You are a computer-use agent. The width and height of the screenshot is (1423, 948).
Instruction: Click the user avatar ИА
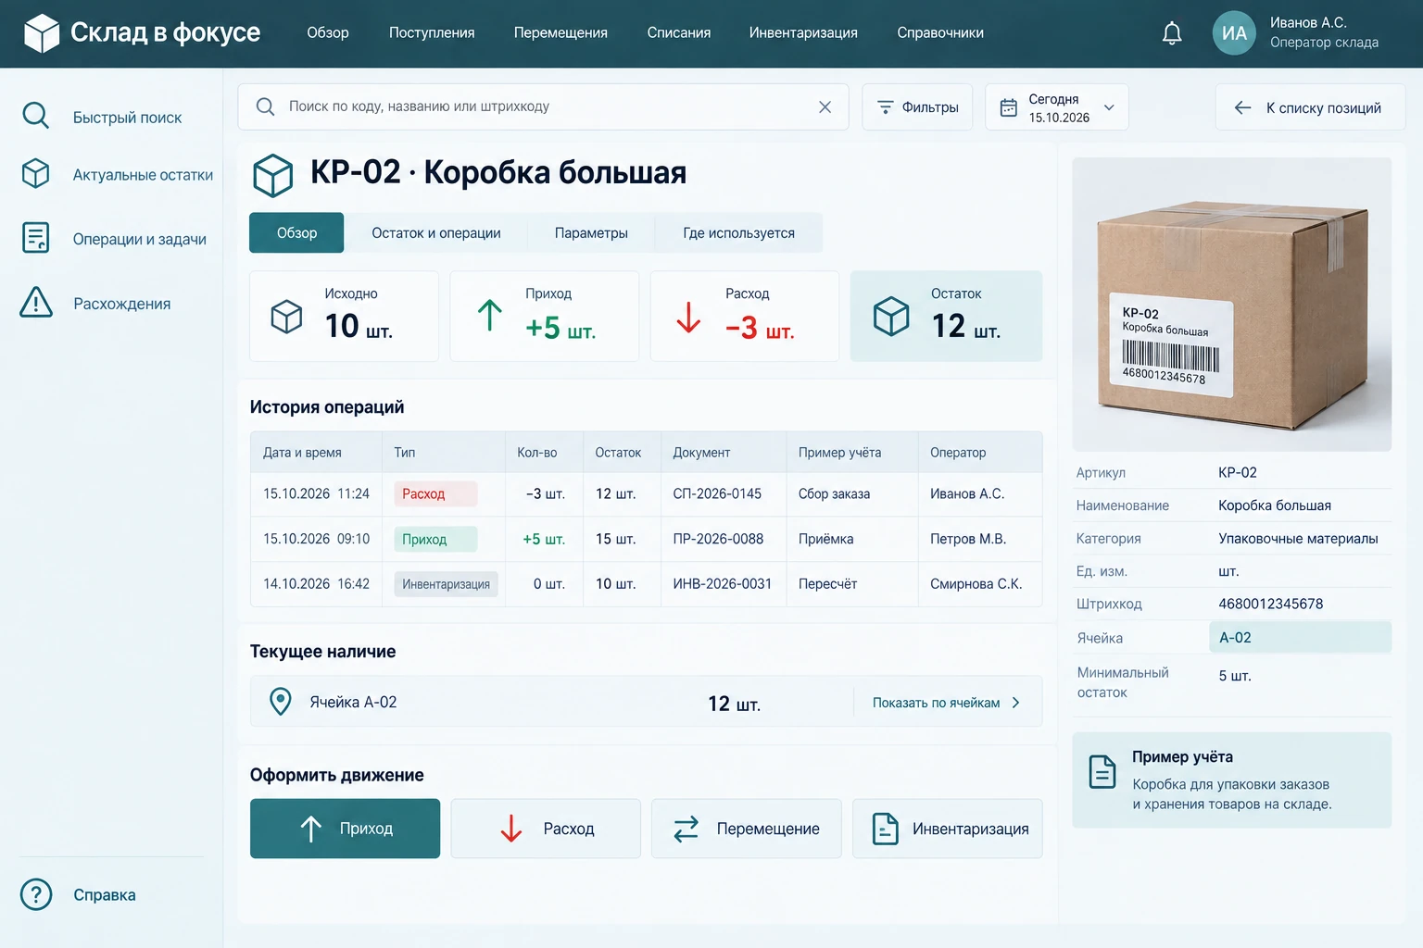(1234, 33)
